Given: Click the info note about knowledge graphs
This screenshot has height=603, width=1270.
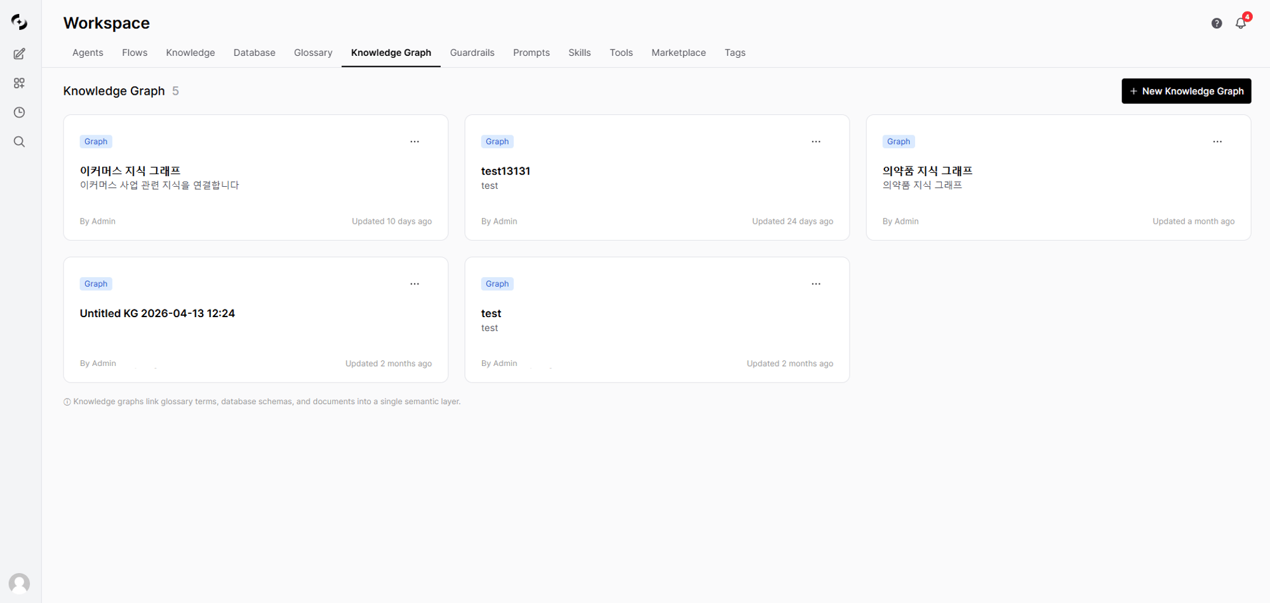Looking at the screenshot, I should tap(262, 402).
